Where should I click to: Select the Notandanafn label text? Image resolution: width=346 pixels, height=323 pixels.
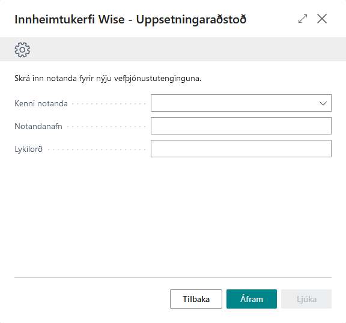(38, 126)
